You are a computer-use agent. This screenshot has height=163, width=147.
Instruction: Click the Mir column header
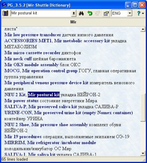(73, 22)
